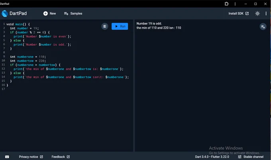Click the 'if (number % 2 == 0)' line
This screenshot has width=271, height=160.
pos(30,32)
